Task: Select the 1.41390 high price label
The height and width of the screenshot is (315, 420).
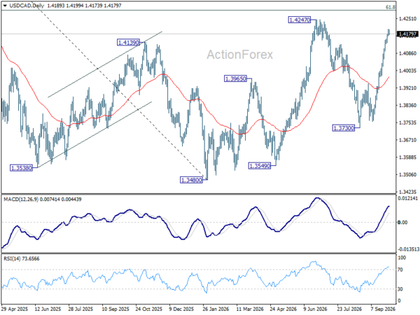Action: pyautogui.click(x=129, y=42)
